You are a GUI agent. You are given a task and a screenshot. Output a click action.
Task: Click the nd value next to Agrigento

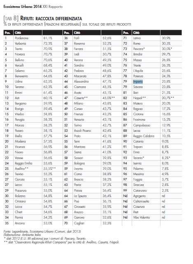(x=163, y=196)
